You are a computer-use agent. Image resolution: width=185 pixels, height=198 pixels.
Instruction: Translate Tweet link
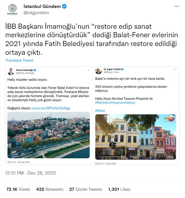pos(19,60)
